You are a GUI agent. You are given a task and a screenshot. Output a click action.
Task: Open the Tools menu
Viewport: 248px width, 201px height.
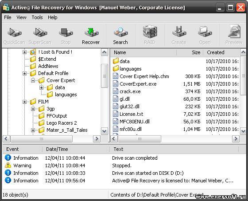click(x=37, y=17)
